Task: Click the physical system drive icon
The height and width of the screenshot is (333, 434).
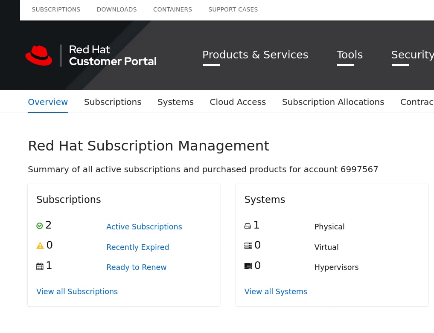Action: [x=248, y=226]
